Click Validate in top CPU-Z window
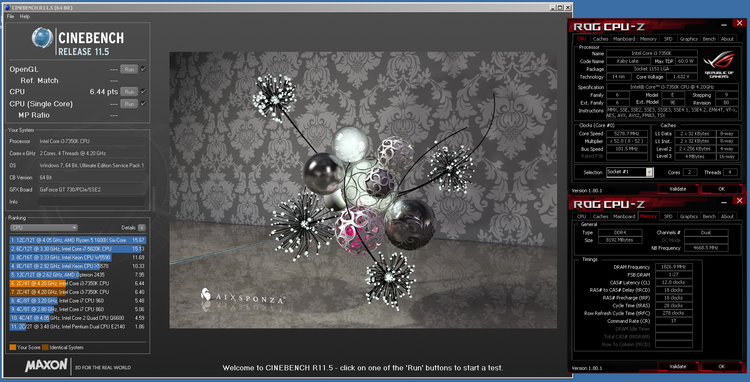Viewport: 750px width, 382px height. click(x=678, y=189)
